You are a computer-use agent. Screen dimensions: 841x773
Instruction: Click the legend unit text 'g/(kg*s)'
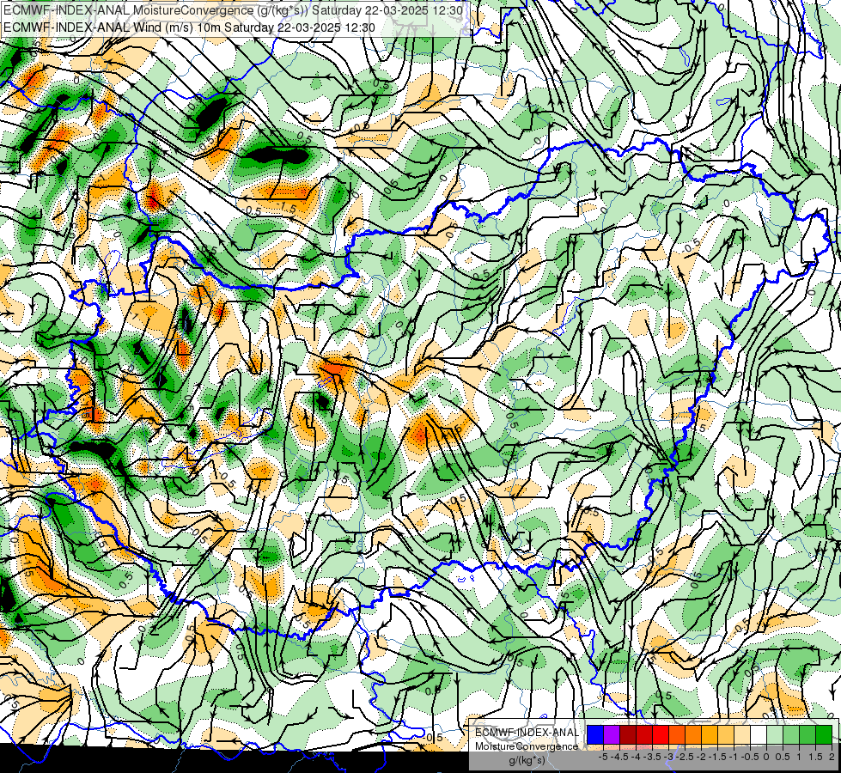click(x=527, y=761)
